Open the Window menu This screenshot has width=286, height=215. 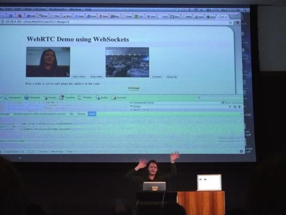[75, 10]
